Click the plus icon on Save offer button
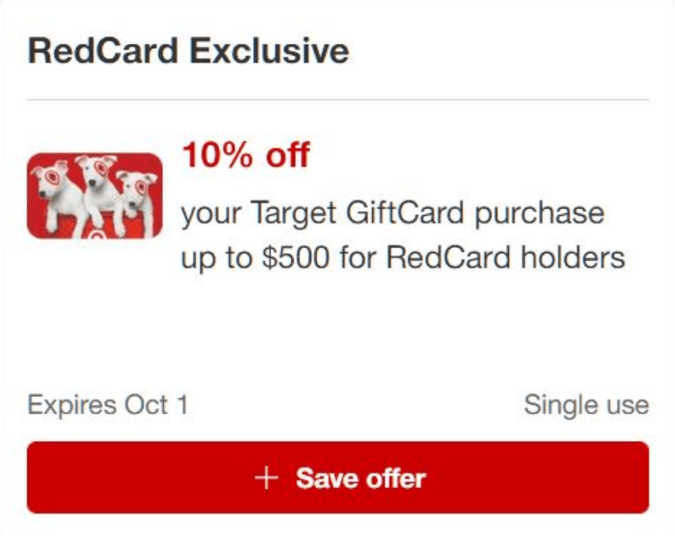Image resolution: width=675 pixels, height=536 pixels. (x=266, y=477)
